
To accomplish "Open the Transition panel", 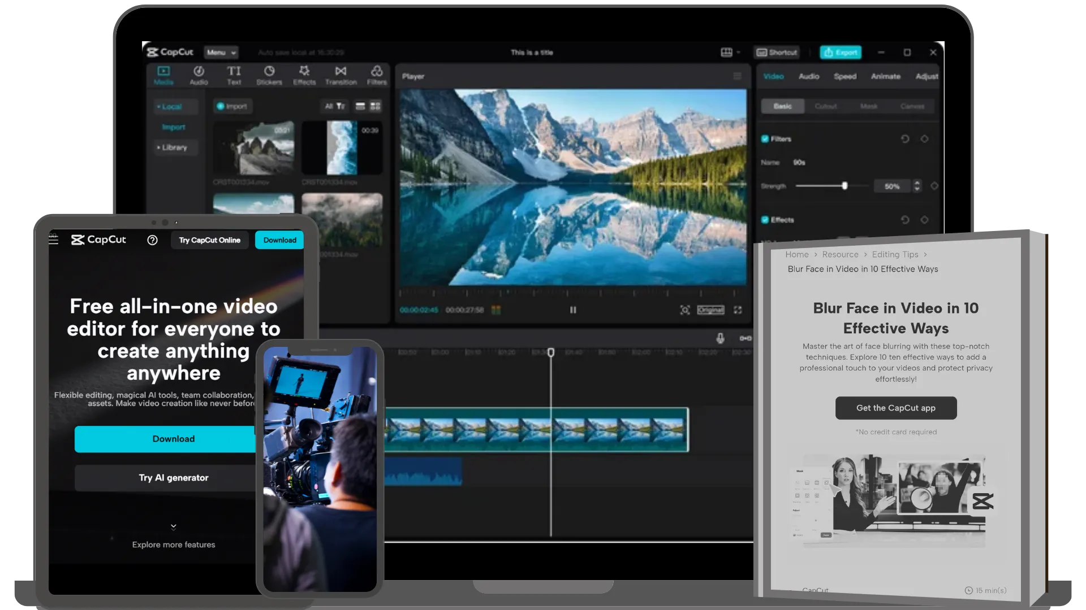I will tap(341, 75).
